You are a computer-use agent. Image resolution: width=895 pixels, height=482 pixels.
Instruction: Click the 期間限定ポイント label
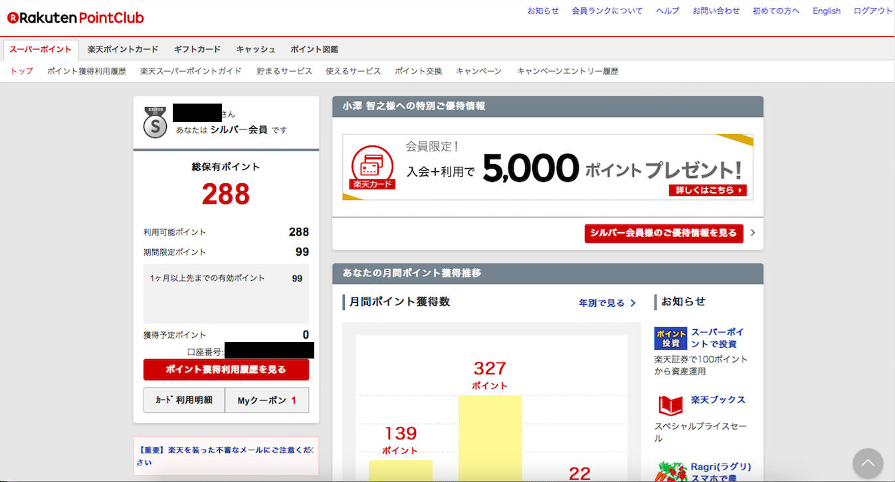(175, 252)
